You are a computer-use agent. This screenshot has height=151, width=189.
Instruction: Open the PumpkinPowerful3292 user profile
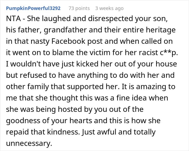33,8
